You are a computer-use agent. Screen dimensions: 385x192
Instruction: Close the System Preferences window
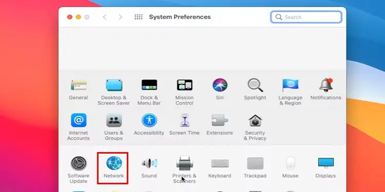(x=70, y=17)
